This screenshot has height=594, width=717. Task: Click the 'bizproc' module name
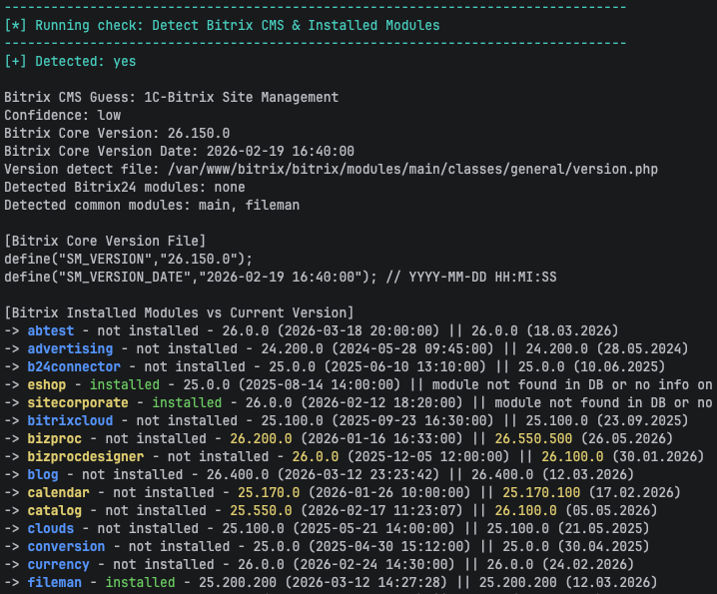(x=54, y=438)
